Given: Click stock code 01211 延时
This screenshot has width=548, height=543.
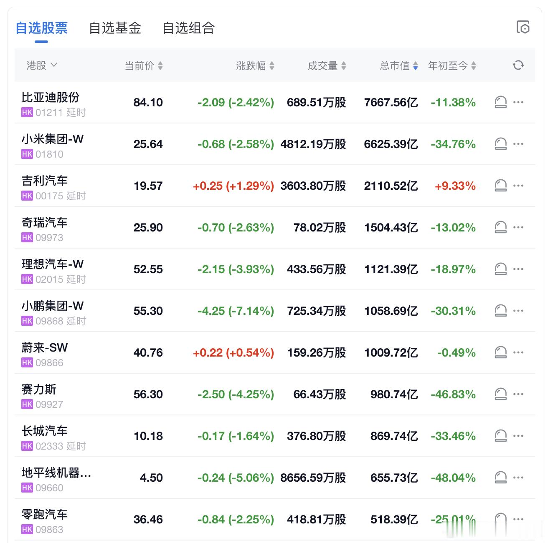Looking at the screenshot, I should click(x=61, y=112).
